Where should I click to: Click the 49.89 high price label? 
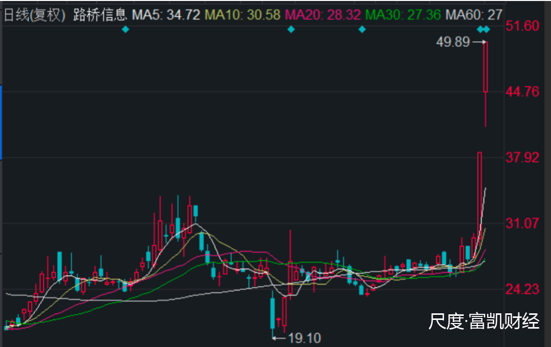coord(453,42)
